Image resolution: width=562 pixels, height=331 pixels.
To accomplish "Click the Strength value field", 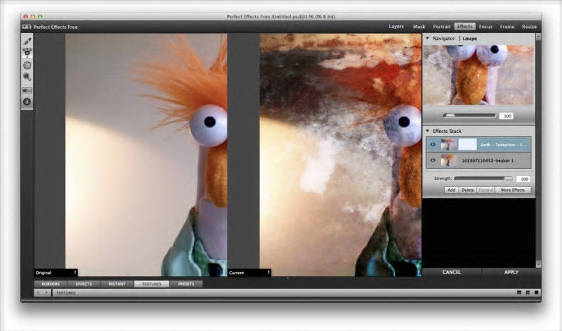I will coord(523,179).
